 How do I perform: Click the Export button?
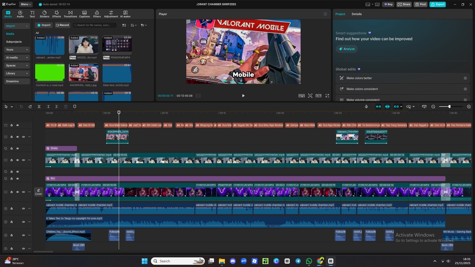click(x=437, y=4)
